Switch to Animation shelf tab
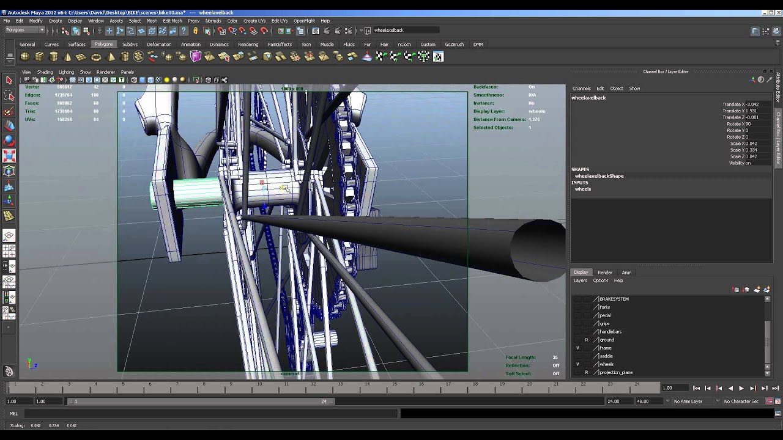The width and height of the screenshot is (783, 440). tap(191, 45)
